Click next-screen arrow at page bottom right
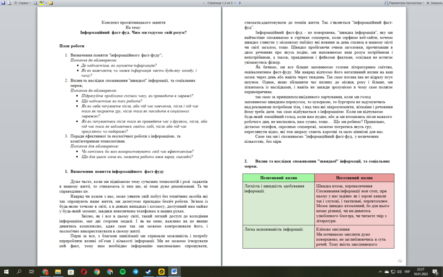This screenshot has height=277, width=443. [400, 261]
